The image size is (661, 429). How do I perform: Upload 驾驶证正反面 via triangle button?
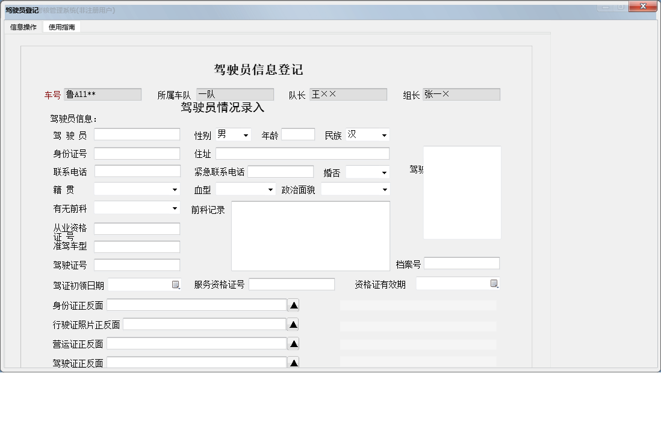pyautogui.click(x=293, y=362)
